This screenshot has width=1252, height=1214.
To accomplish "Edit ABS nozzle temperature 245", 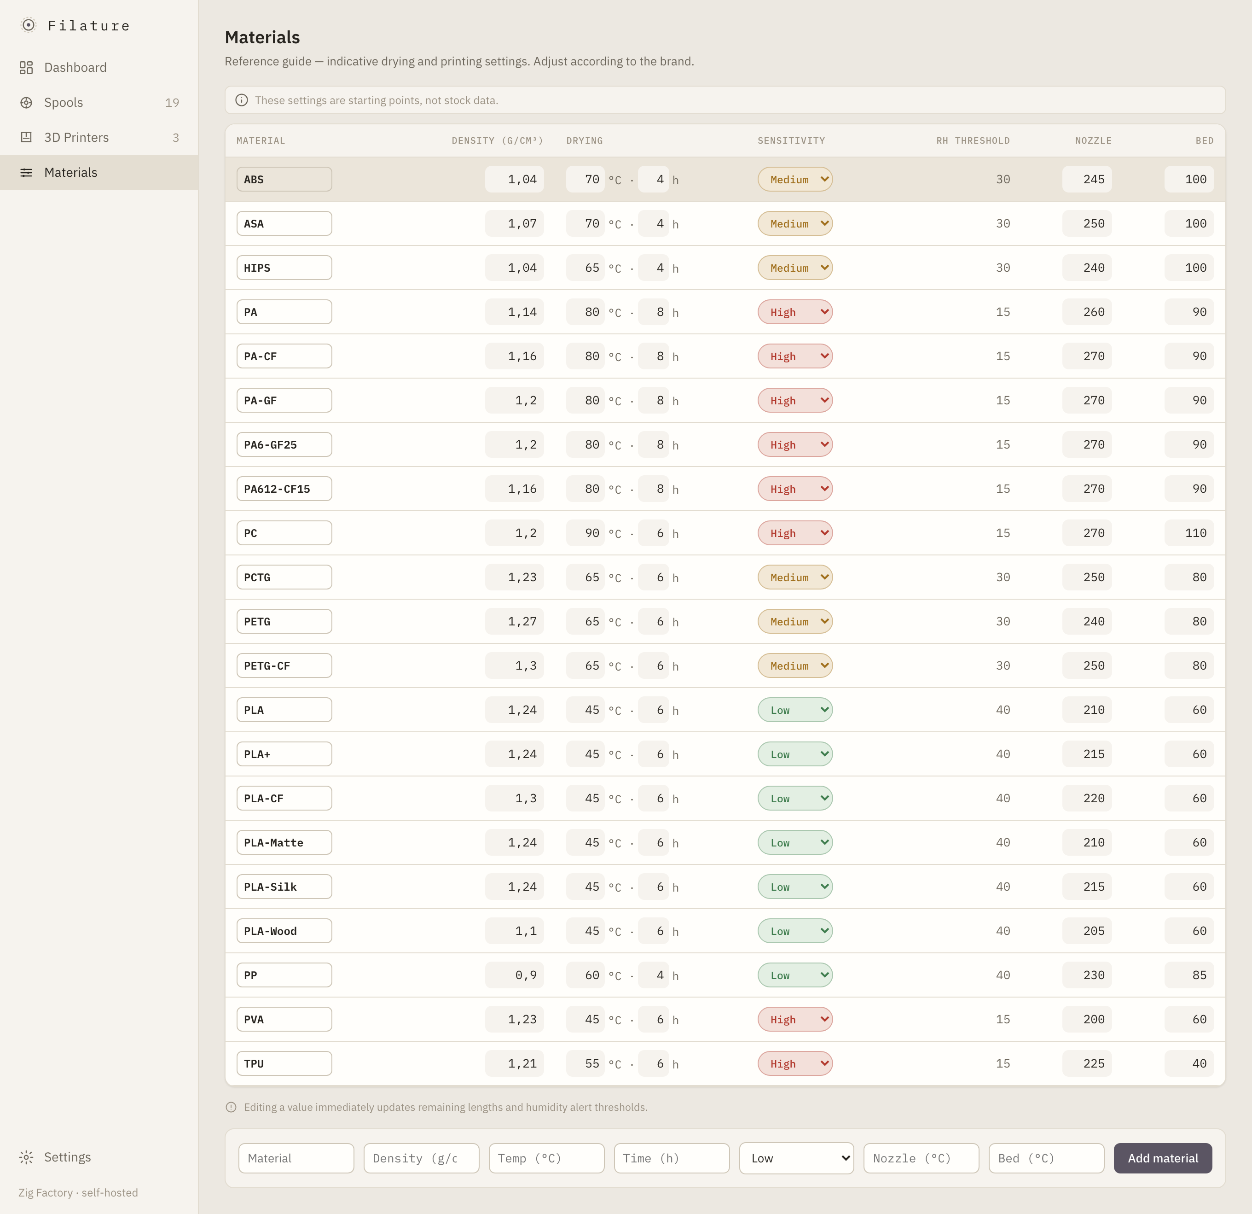I will click(1087, 180).
